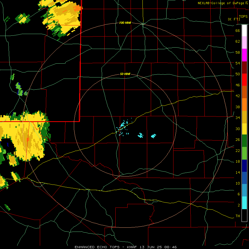249x249 pixels.
Task: Click the KMAF station identifier text
Action: tap(133, 247)
